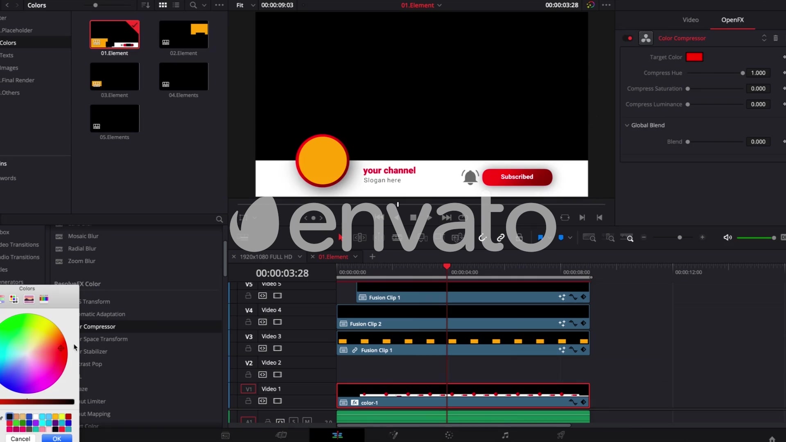The width and height of the screenshot is (786, 442).
Task: Toggle loop playback in viewer
Action: pos(463,218)
